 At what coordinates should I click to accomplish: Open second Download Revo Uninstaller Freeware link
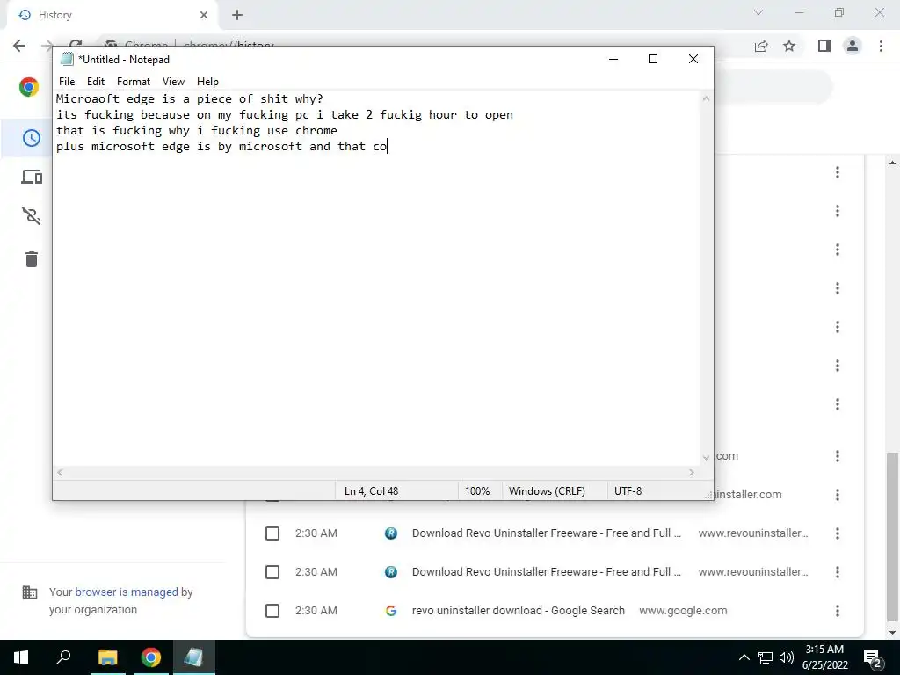tap(547, 572)
